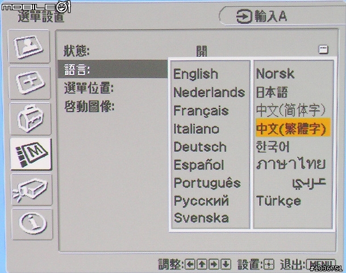The width and height of the screenshot is (346, 273).
Task: Open the projector installation sidebar icon
Action: tap(32, 190)
